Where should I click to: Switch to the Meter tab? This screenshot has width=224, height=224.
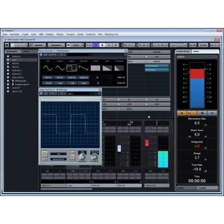pos(196,52)
